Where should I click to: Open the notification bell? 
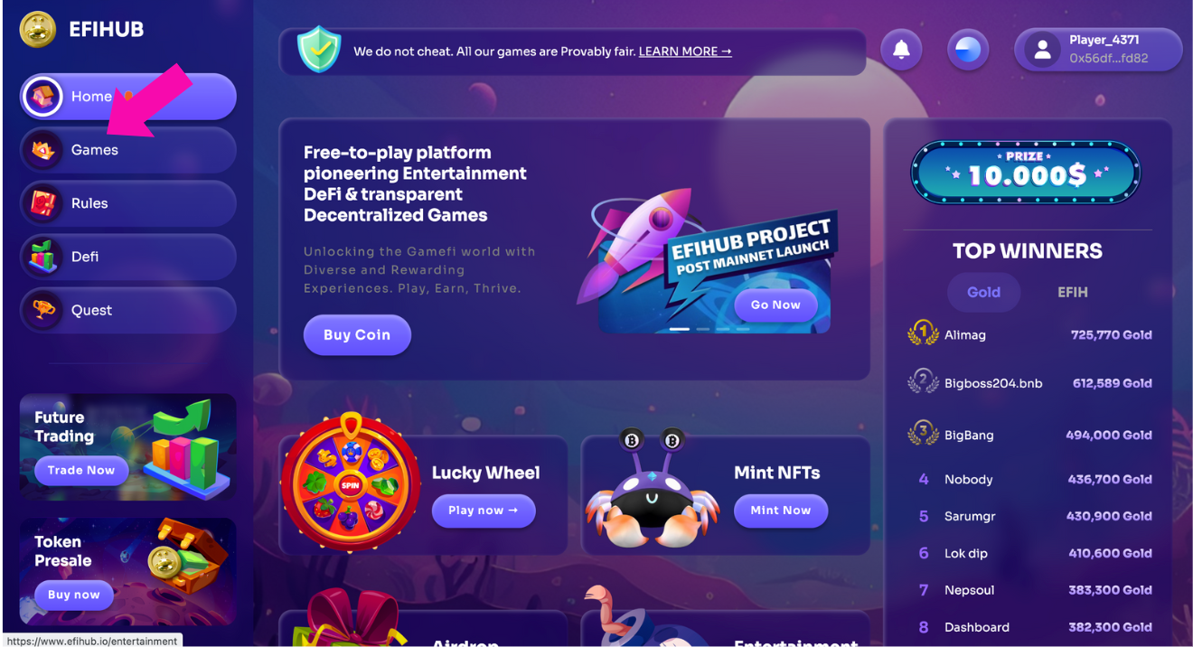point(901,50)
